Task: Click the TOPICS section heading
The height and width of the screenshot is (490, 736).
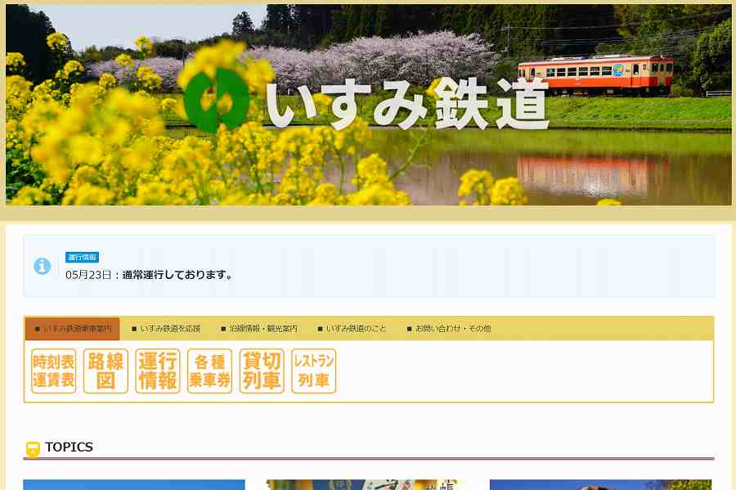Action: (69, 447)
